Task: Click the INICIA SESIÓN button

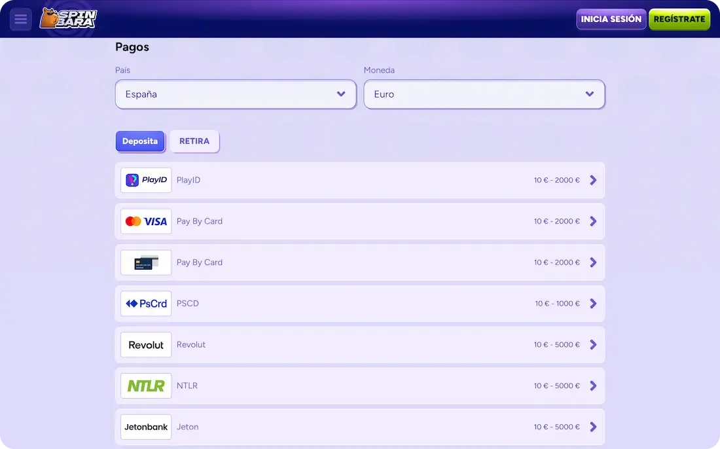Action: click(x=611, y=19)
